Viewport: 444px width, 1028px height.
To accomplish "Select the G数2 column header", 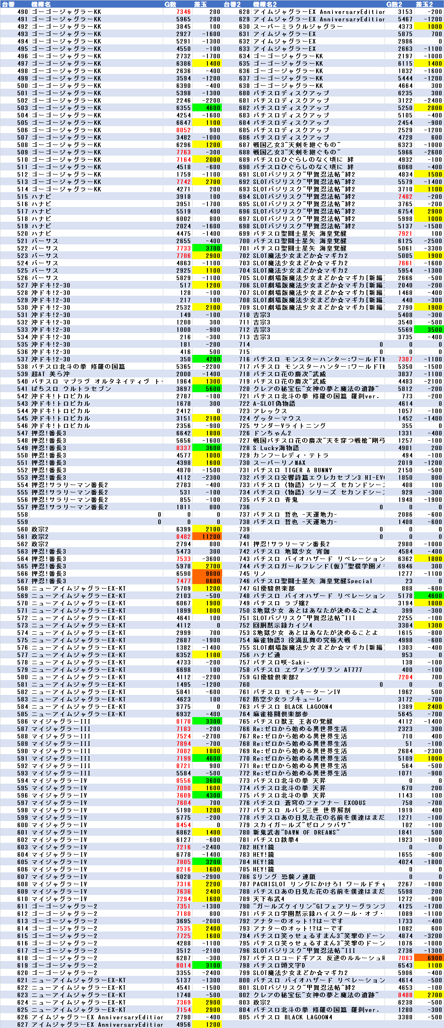I will [399, 4].
